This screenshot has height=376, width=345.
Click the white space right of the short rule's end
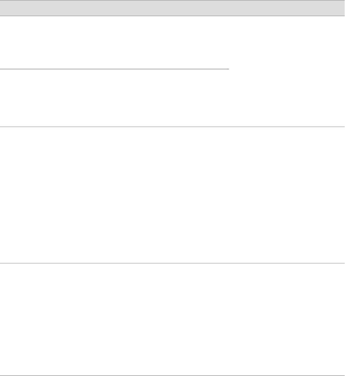pyautogui.click(x=287, y=69)
